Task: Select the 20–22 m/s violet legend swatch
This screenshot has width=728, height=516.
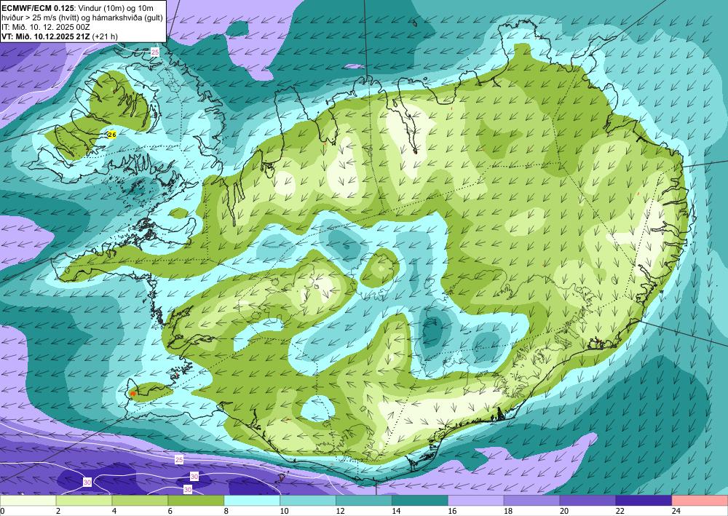Action: click(587, 501)
